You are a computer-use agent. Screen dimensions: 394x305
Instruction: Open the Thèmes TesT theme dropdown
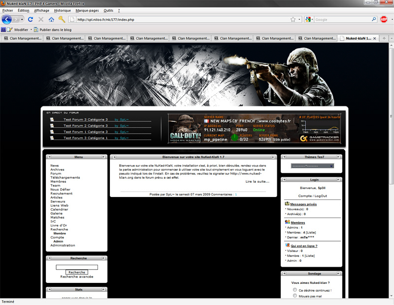coord(313,166)
